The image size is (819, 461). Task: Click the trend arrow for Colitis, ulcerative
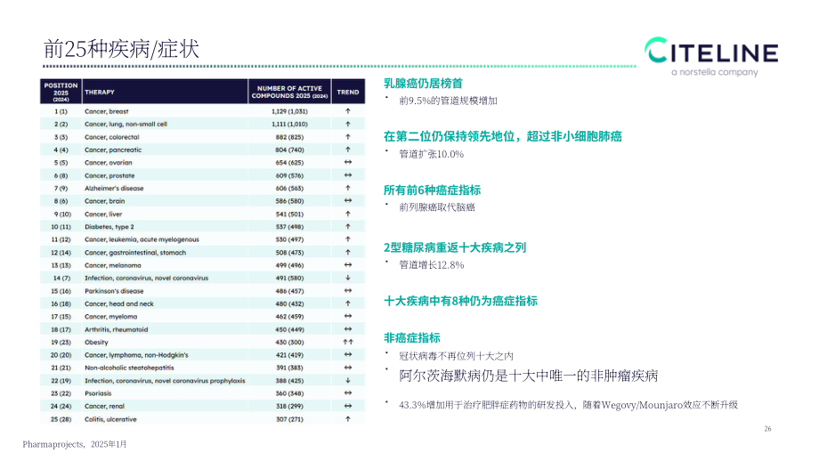(x=348, y=418)
